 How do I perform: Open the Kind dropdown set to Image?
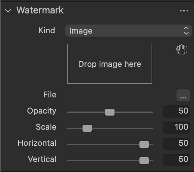click(x=129, y=31)
